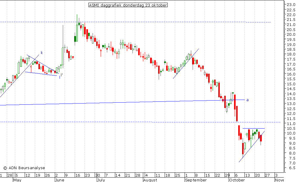The image size is (296, 182).
Task: Click date label 30 before July
Action: tap(97, 175)
